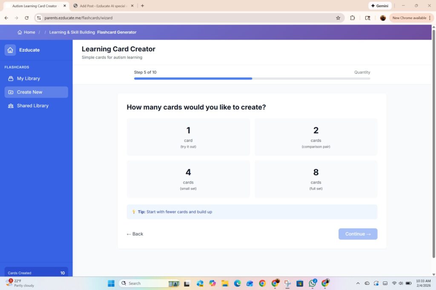Screen dimensions: 436x290
Task: Select Create New in the sidebar
Action: coord(30,92)
